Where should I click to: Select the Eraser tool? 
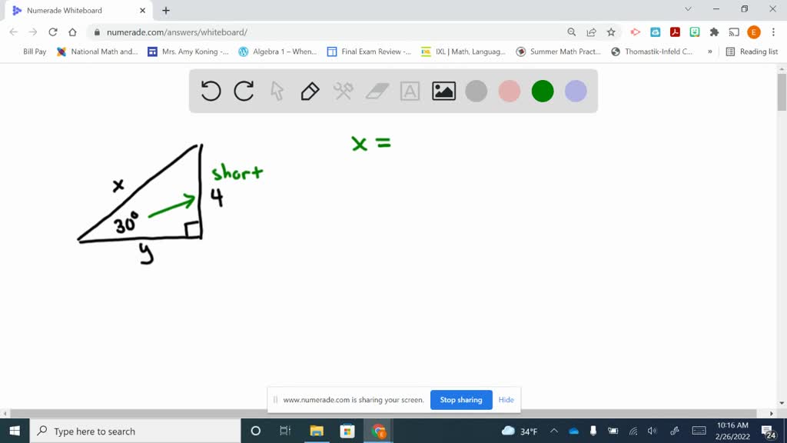point(376,91)
